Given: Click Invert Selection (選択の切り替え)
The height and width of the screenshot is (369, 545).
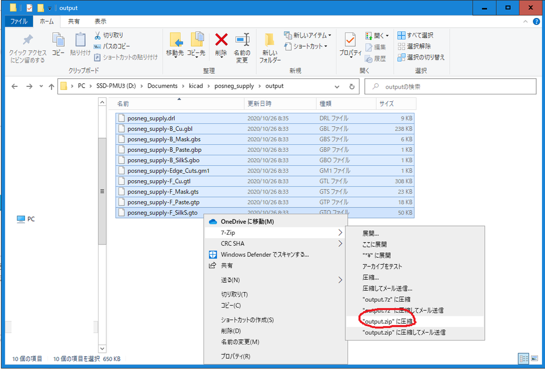Looking at the screenshot, I should pos(422,57).
